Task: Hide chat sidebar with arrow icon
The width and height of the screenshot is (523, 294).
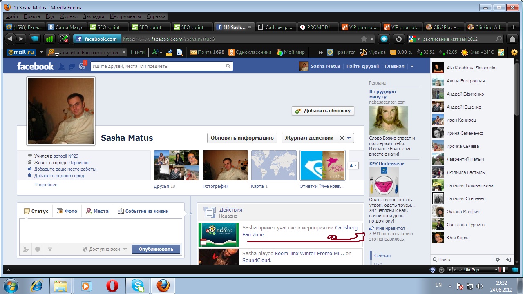Action: point(509,259)
